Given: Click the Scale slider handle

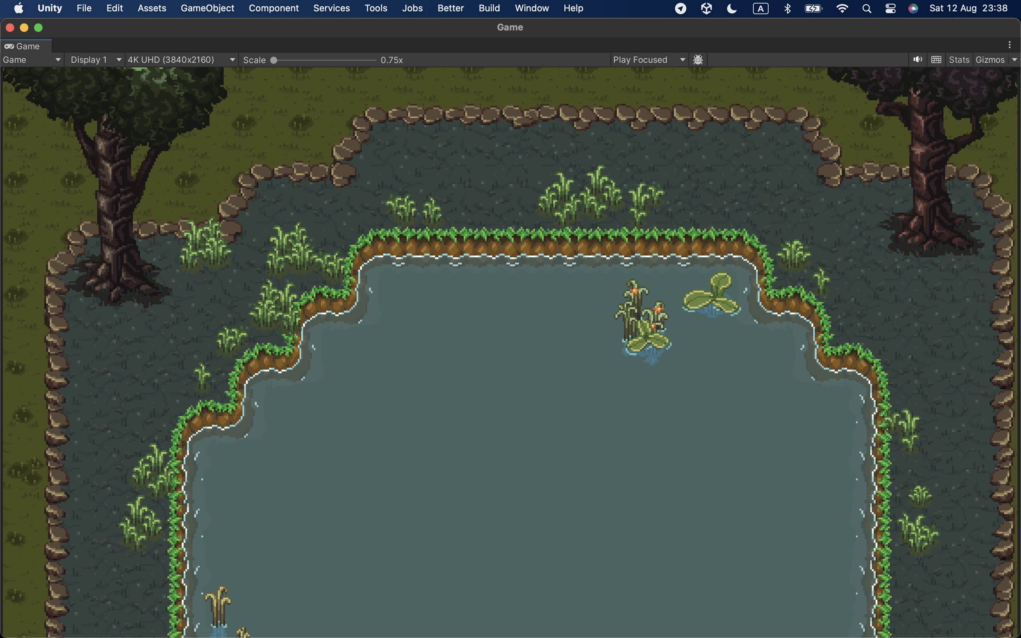Looking at the screenshot, I should (x=273, y=60).
